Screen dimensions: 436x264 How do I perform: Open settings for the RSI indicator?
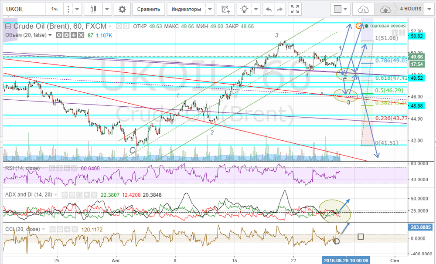click(x=59, y=169)
